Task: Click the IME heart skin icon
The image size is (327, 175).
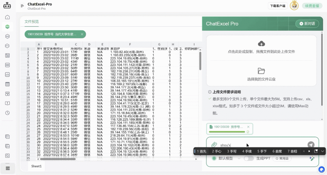Action: pyautogui.click(x=316, y=151)
